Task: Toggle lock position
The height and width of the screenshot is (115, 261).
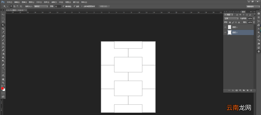Action: (236, 22)
